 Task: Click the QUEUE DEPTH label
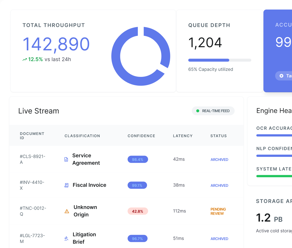(x=209, y=25)
